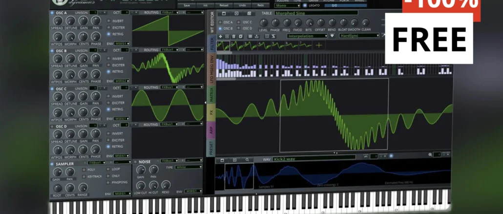This screenshot has width=503, height=214.
Task: Open OSC B ENV MSEG2 dropdown
Action: [122, 81]
